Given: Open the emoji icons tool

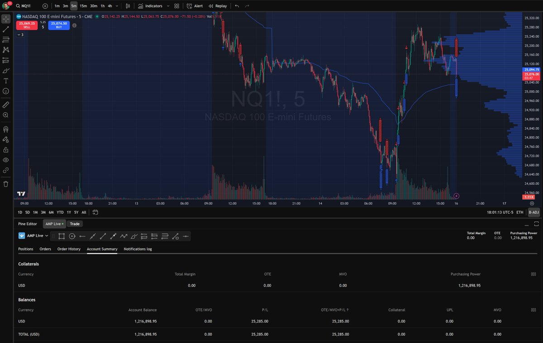Looking at the screenshot, I should pos(6,91).
